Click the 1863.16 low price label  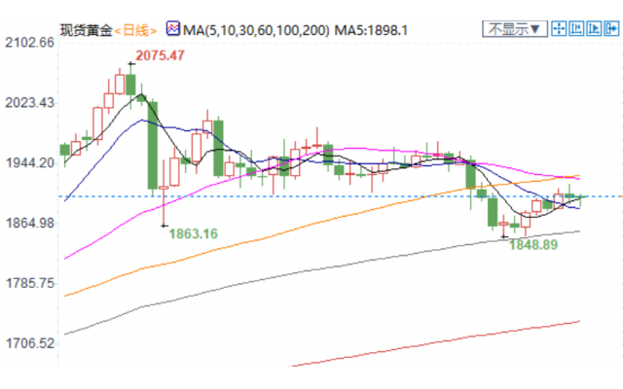pyautogui.click(x=194, y=233)
